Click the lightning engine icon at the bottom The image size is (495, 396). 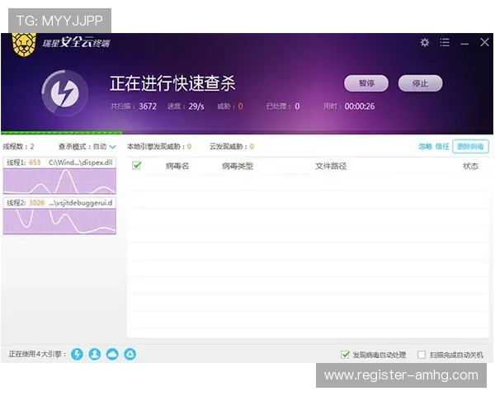point(77,354)
